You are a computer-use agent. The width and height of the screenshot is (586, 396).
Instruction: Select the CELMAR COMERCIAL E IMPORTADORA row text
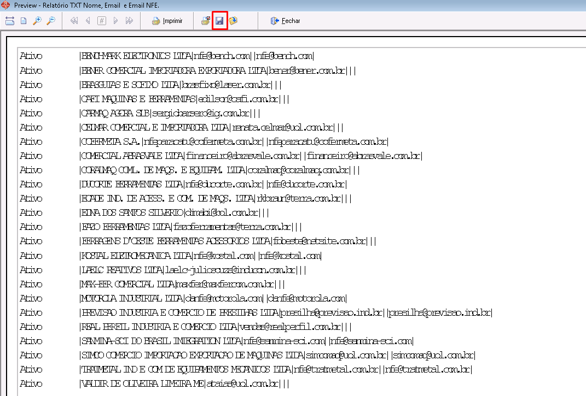(x=211, y=127)
